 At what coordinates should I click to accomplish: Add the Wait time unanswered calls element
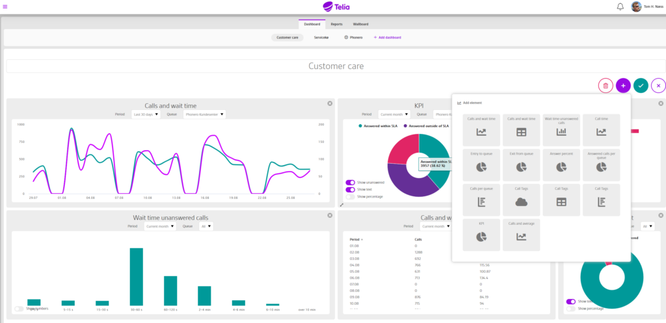point(561,130)
